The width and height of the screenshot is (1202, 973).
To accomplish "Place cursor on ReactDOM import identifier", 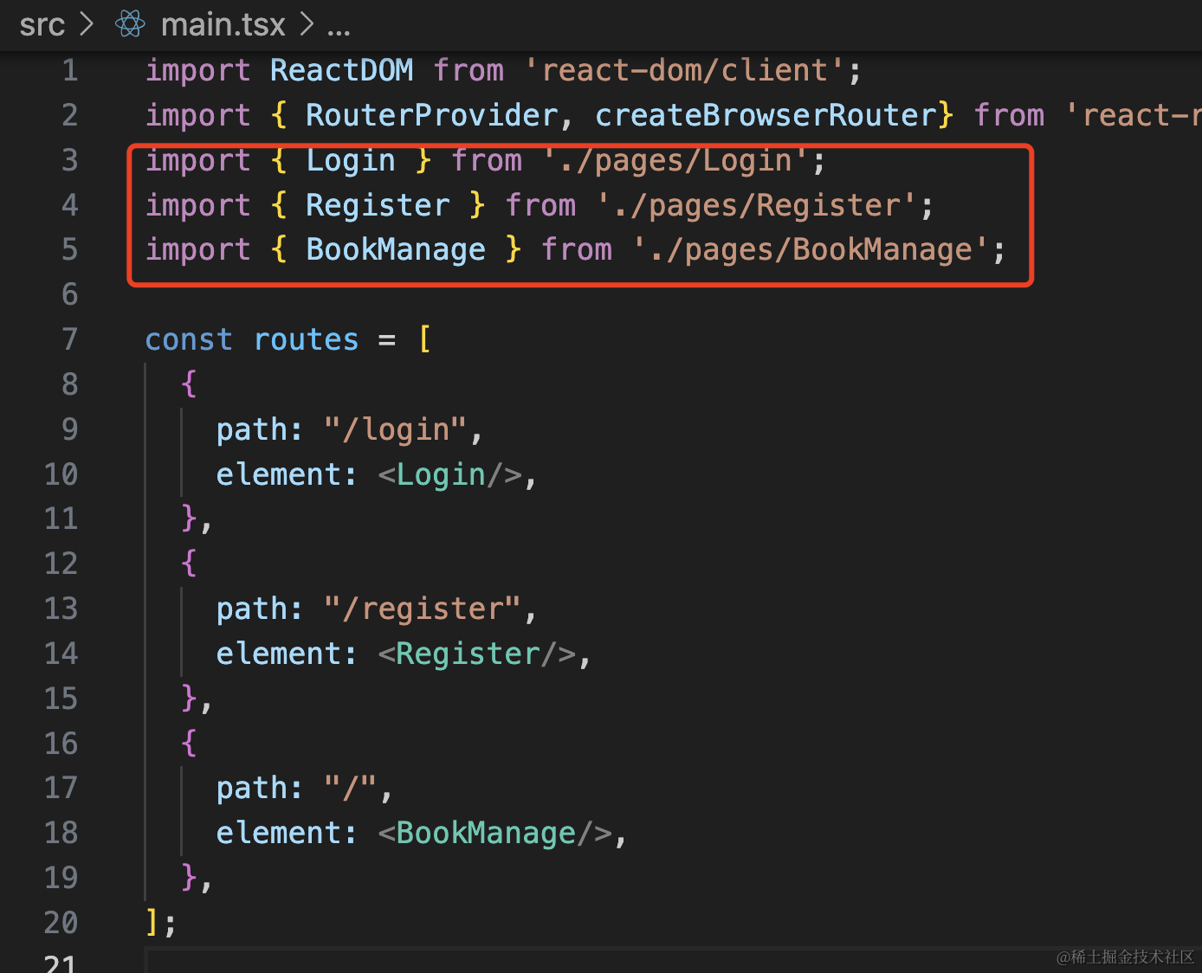I will point(341,70).
